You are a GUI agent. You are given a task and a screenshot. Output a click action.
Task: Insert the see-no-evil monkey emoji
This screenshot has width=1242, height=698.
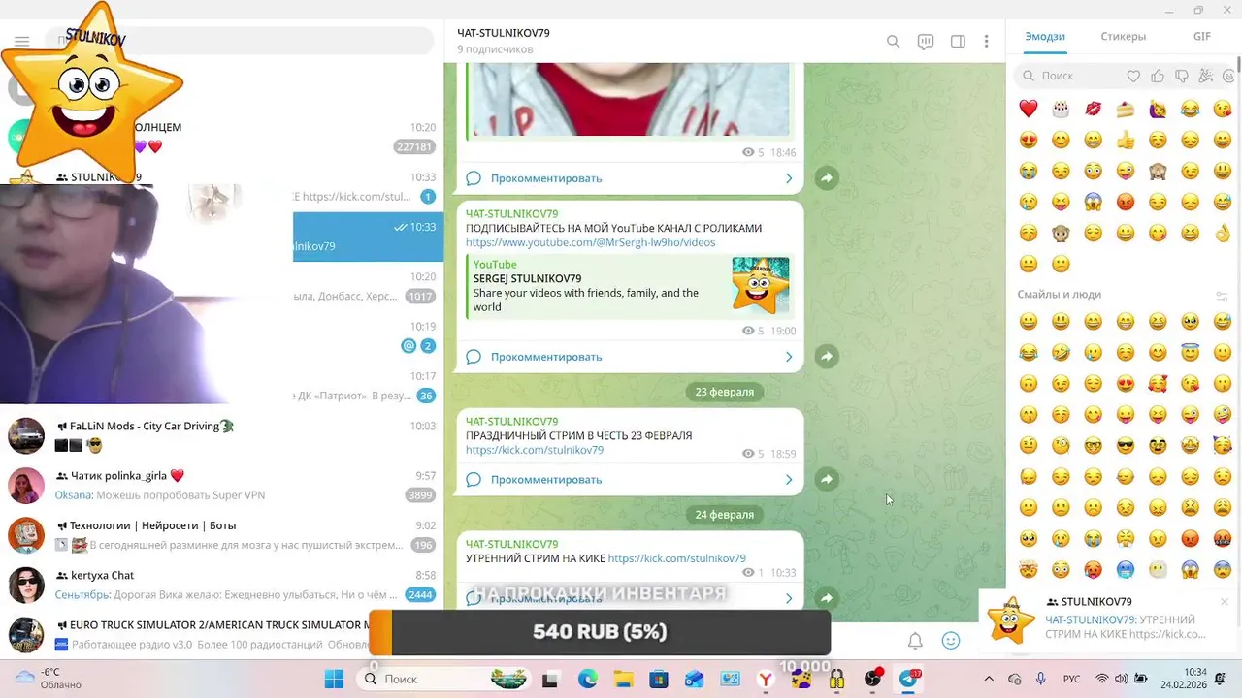tap(1158, 171)
